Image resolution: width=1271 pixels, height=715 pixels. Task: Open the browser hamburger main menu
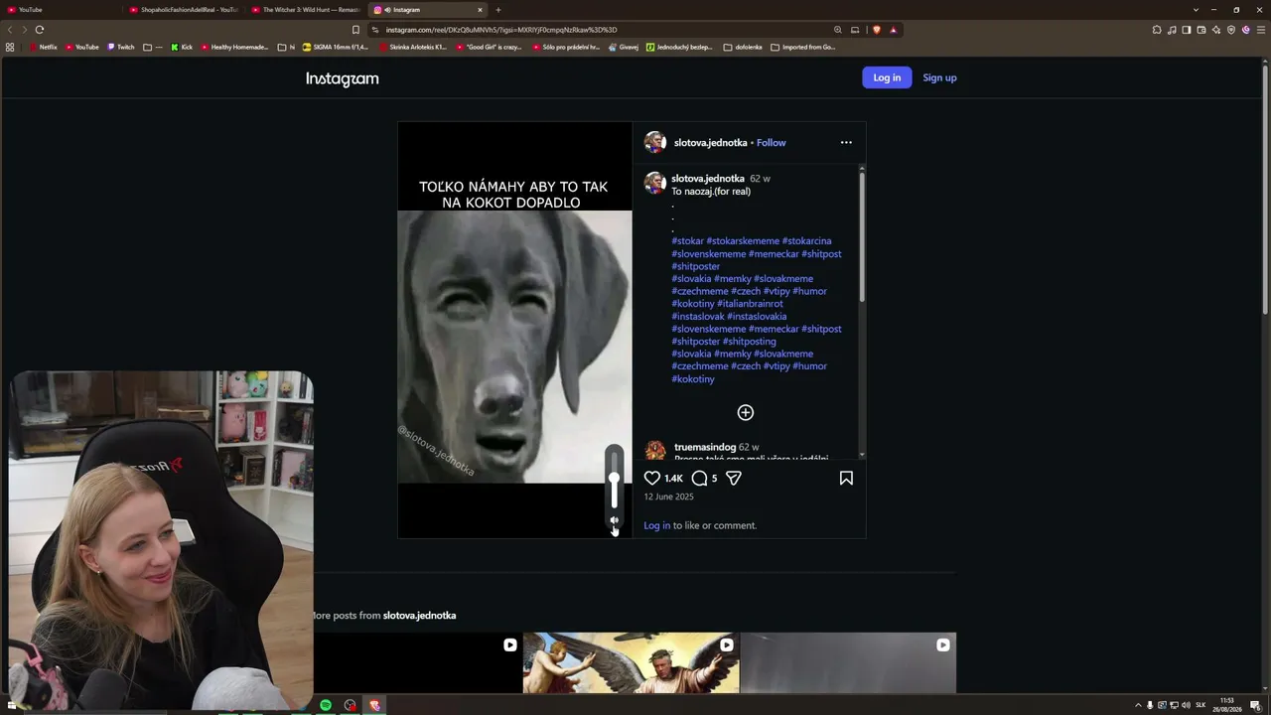(1261, 30)
